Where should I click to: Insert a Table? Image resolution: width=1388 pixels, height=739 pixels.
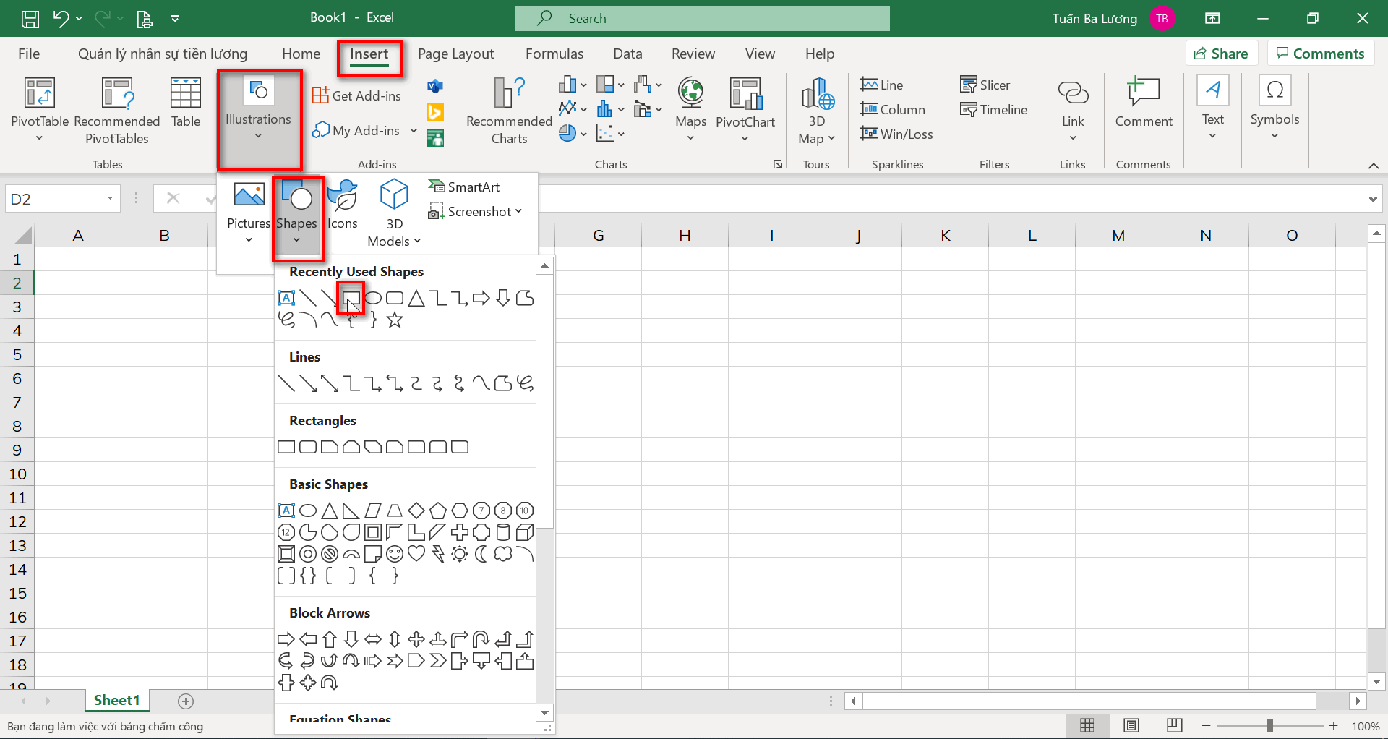tap(186, 103)
